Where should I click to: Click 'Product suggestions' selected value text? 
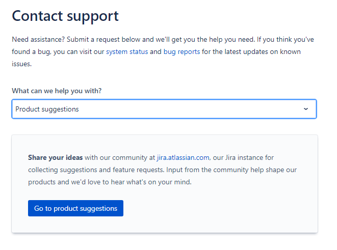click(x=47, y=109)
